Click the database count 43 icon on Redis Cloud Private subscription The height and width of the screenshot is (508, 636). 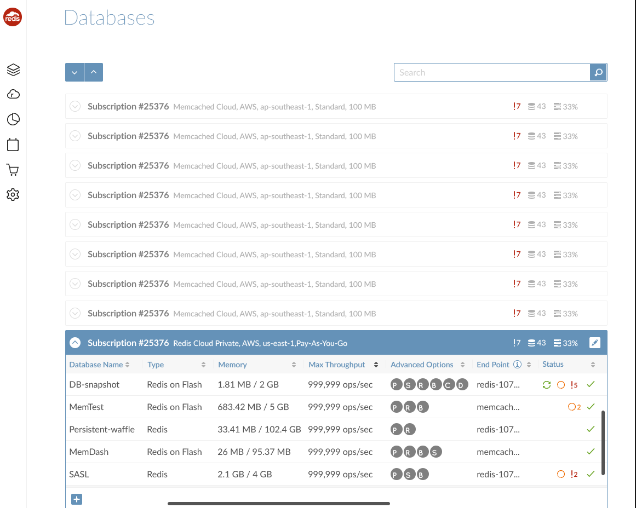click(537, 343)
